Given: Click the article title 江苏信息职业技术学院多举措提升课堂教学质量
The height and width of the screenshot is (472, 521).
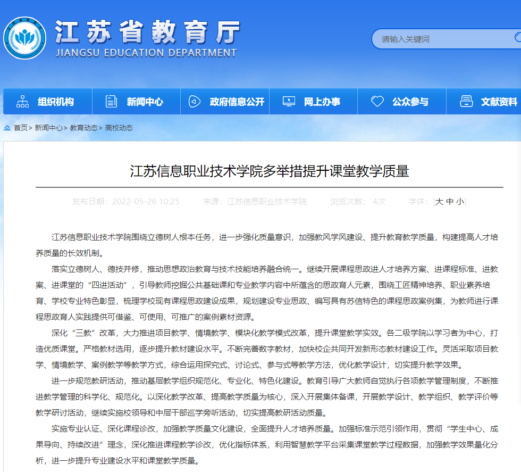Looking at the screenshot, I should coord(270,171).
